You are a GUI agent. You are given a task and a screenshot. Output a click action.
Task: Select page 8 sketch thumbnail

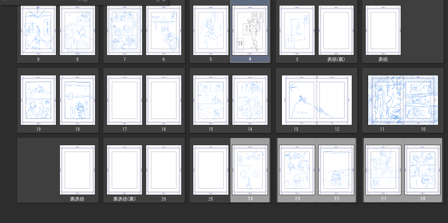[x=77, y=30]
